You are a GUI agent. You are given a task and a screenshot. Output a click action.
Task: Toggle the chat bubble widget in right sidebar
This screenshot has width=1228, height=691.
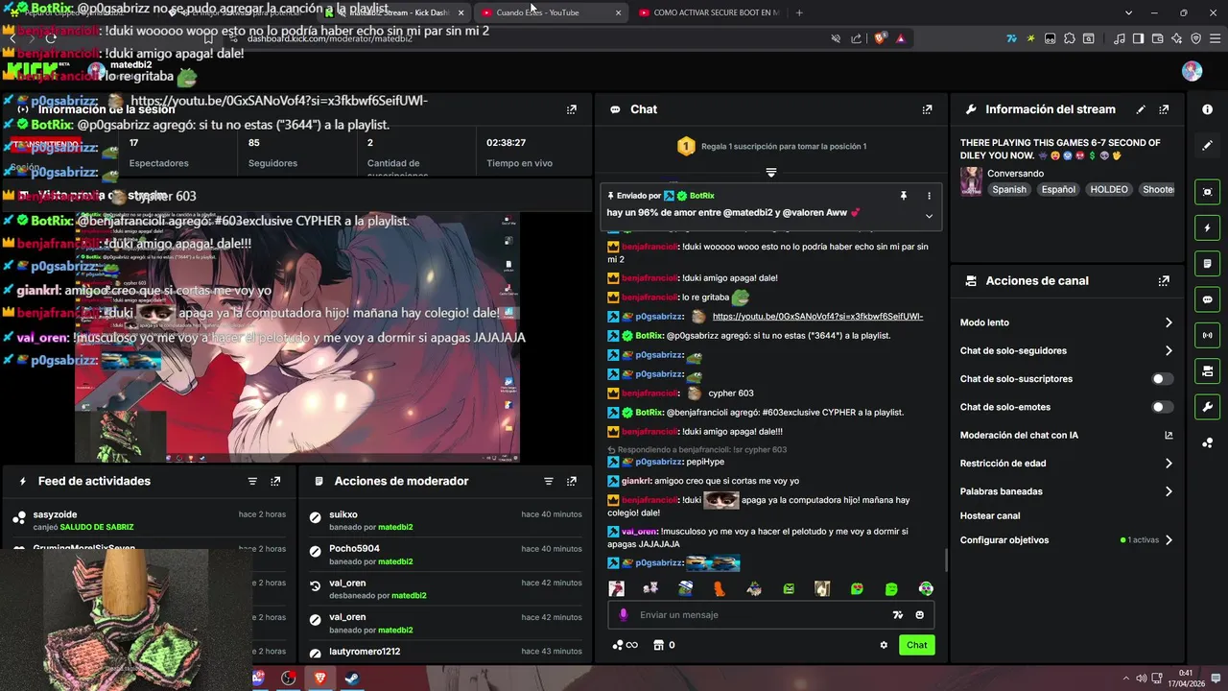[1208, 299]
